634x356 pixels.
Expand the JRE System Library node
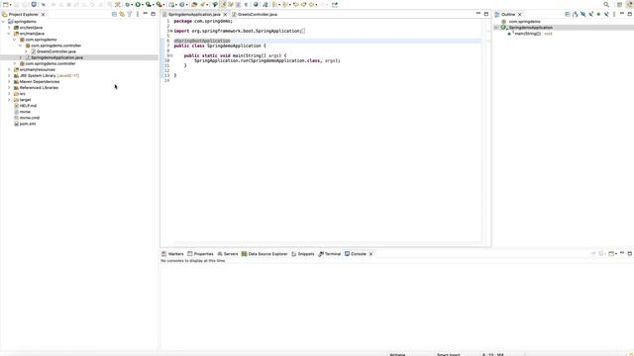pos(9,75)
